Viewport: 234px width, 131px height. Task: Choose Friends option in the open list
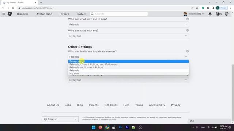tap(128, 70)
